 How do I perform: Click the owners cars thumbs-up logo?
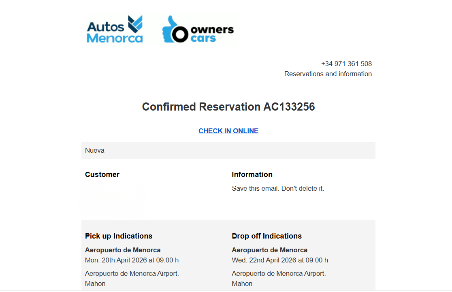tap(198, 29)
